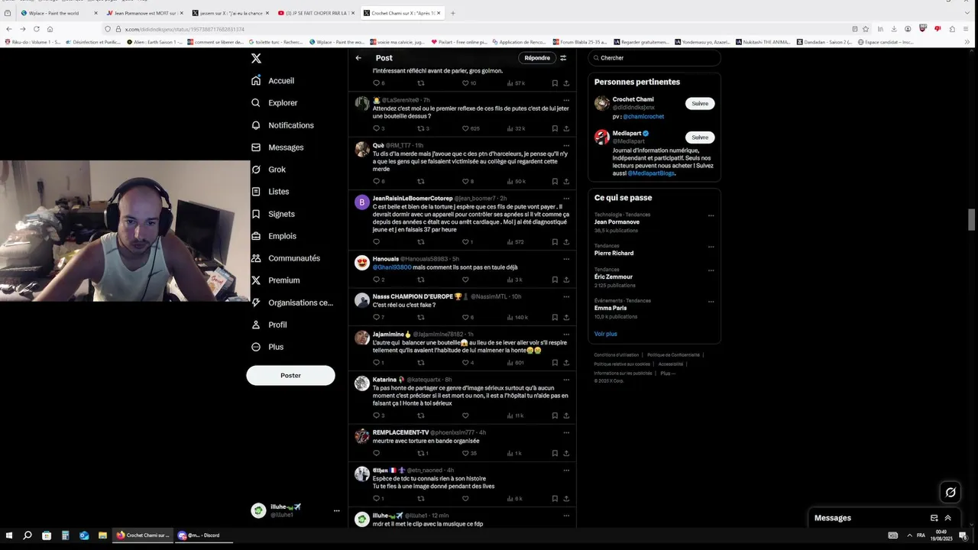The width and height of the screenshot is (978, 550).
Task: Open Signets bookmarks in sidebar
Action: pos(273,214)
